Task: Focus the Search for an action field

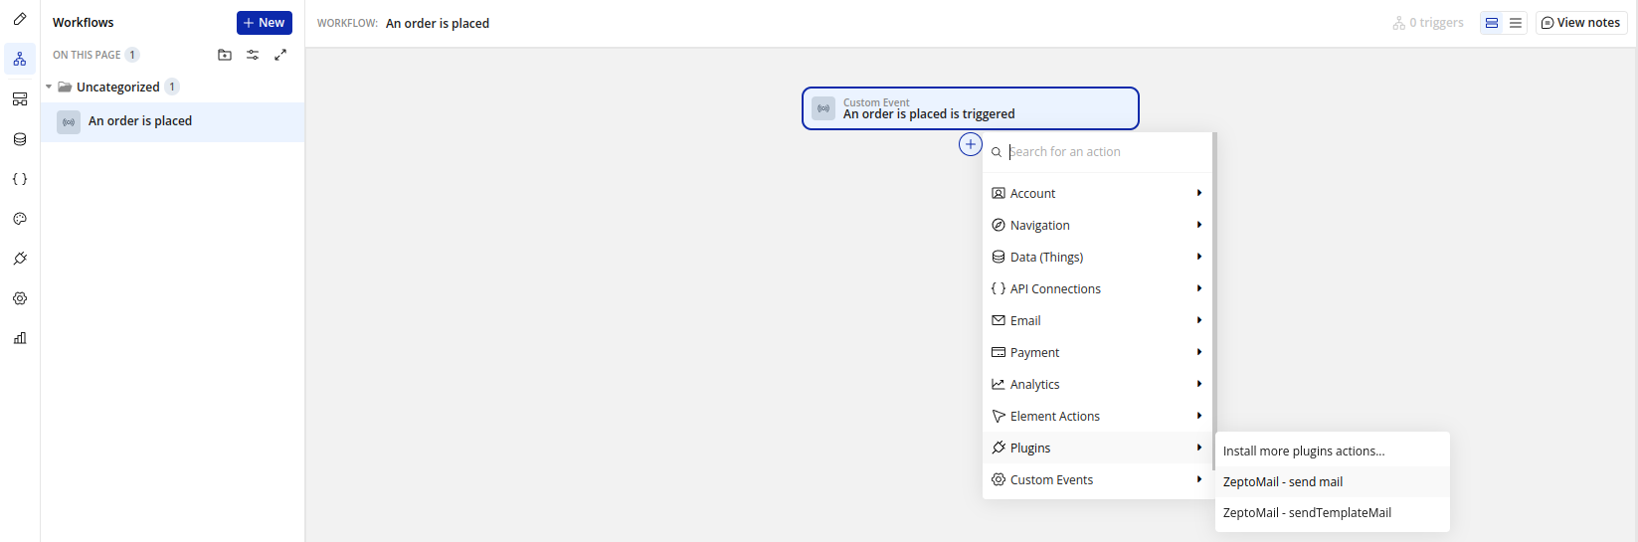Action: [1104, 152]
